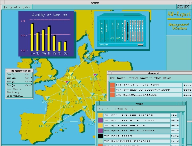
Task: Open the upper alarm window's menu button
Action: [x=110, y=73]
